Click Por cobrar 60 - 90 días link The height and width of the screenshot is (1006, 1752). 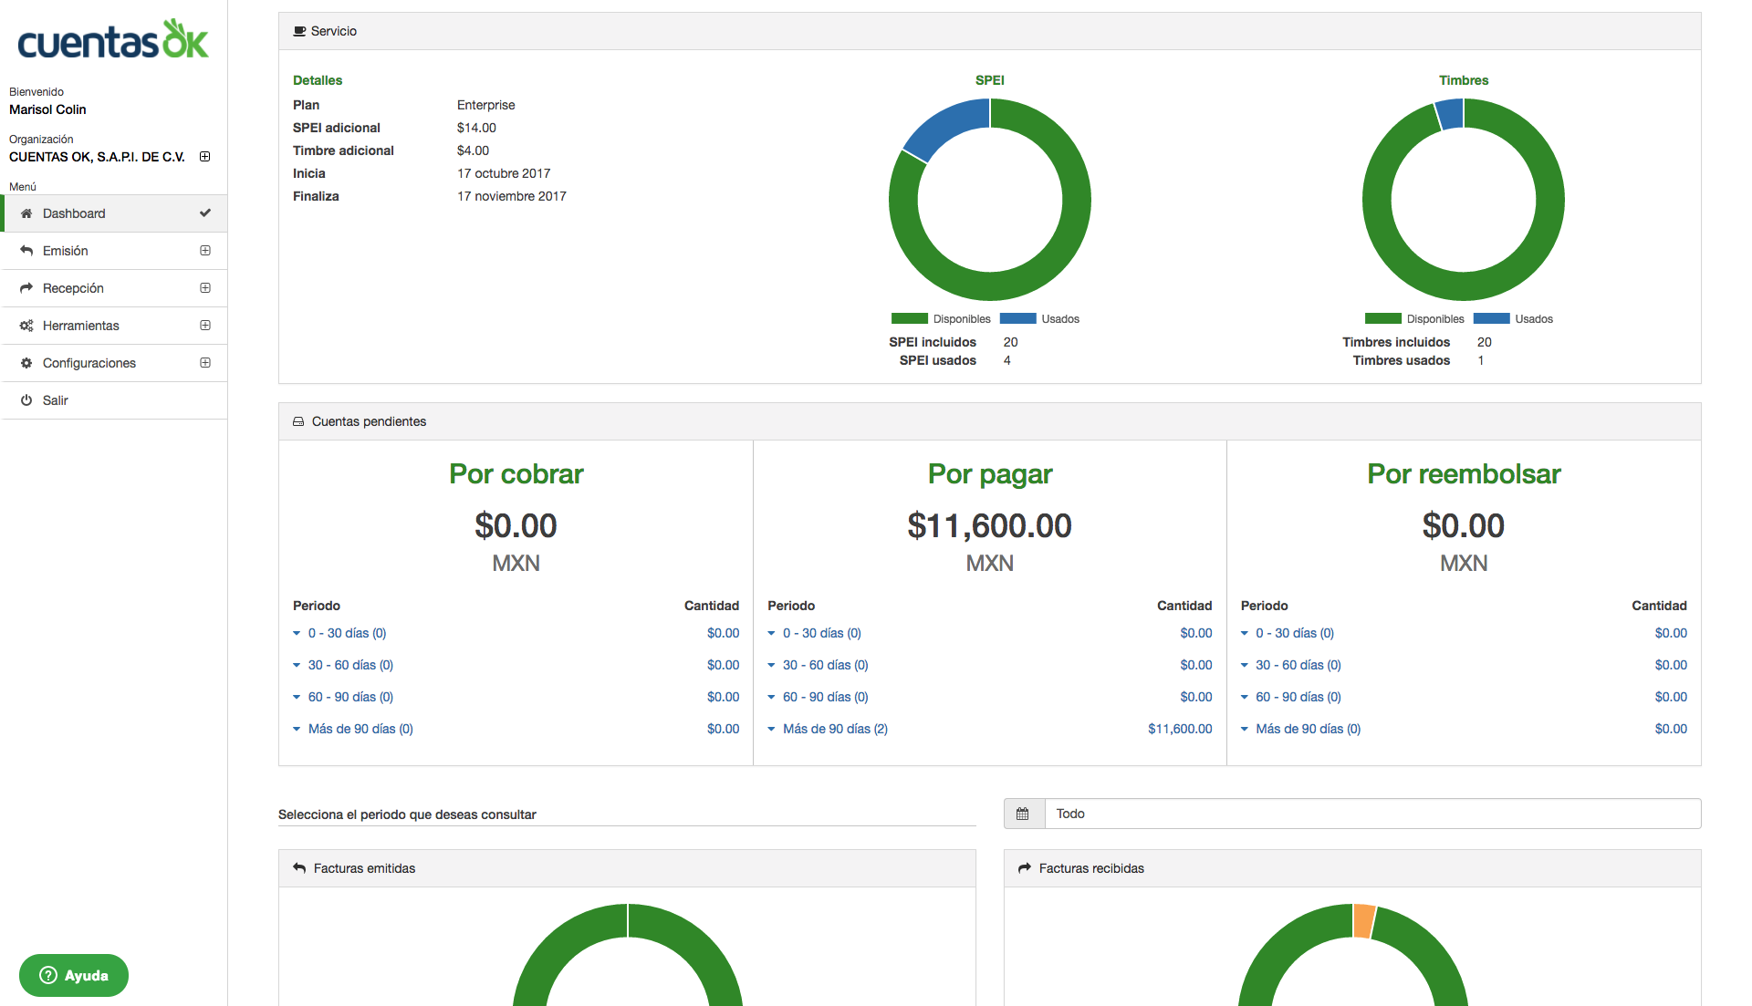click(x=350, y=697)
